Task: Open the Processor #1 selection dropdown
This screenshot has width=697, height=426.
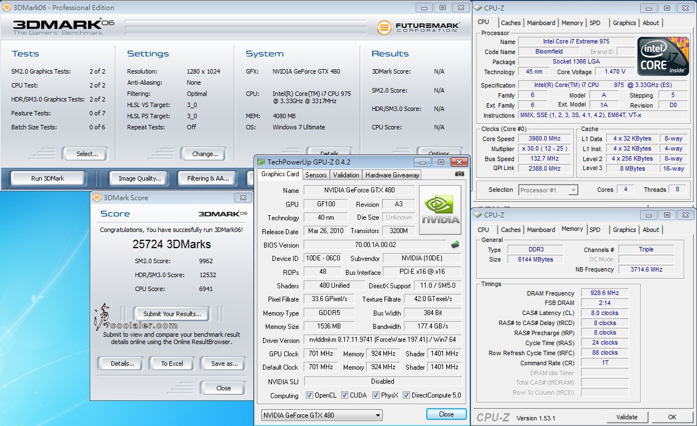Action: (x=548, y=190)
